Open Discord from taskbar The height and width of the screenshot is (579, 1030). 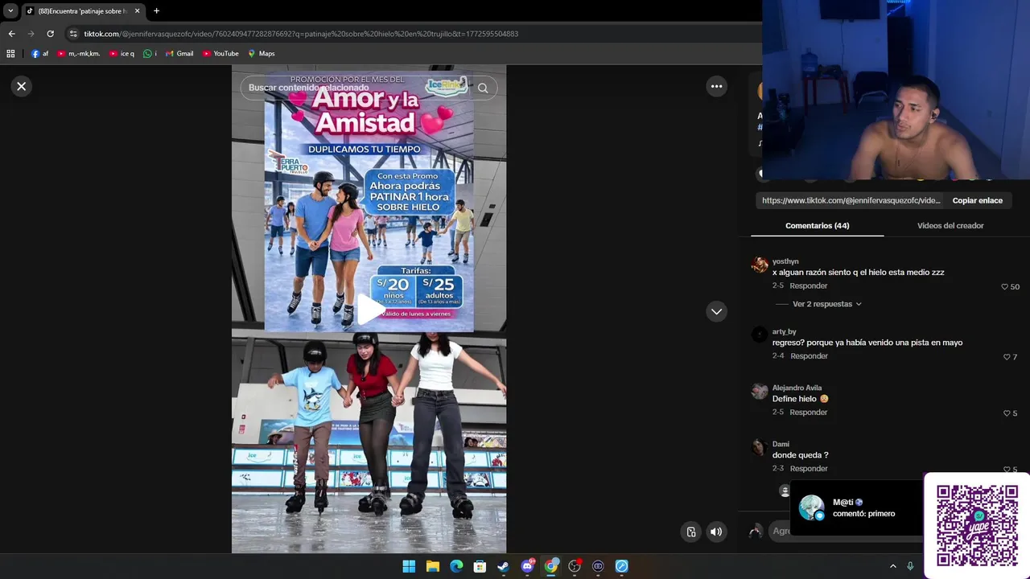pos(527,566)
